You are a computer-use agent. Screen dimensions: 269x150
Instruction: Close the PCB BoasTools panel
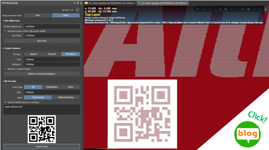click(81, 3)
